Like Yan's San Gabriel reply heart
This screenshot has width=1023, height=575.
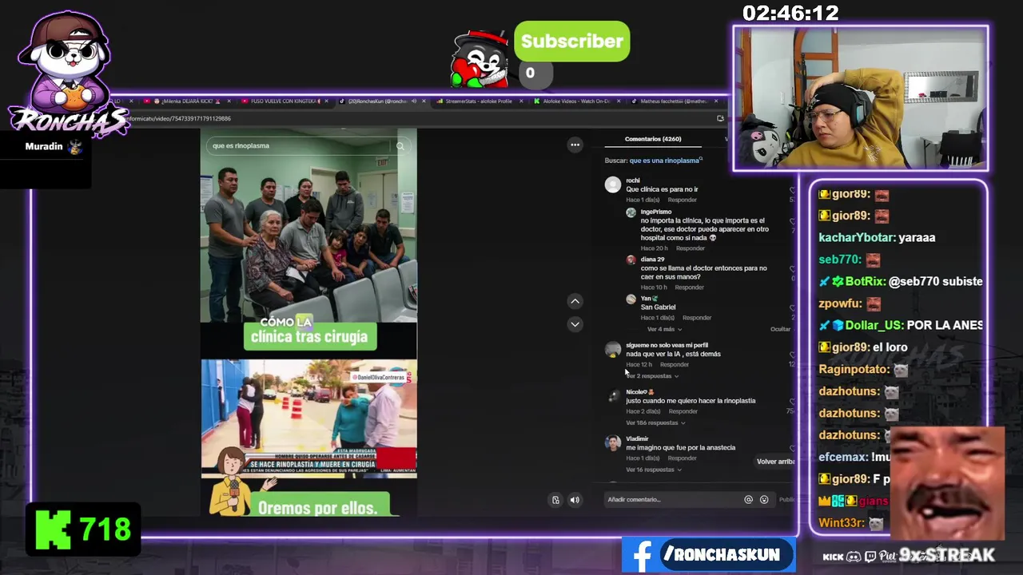tap(792, 307)
